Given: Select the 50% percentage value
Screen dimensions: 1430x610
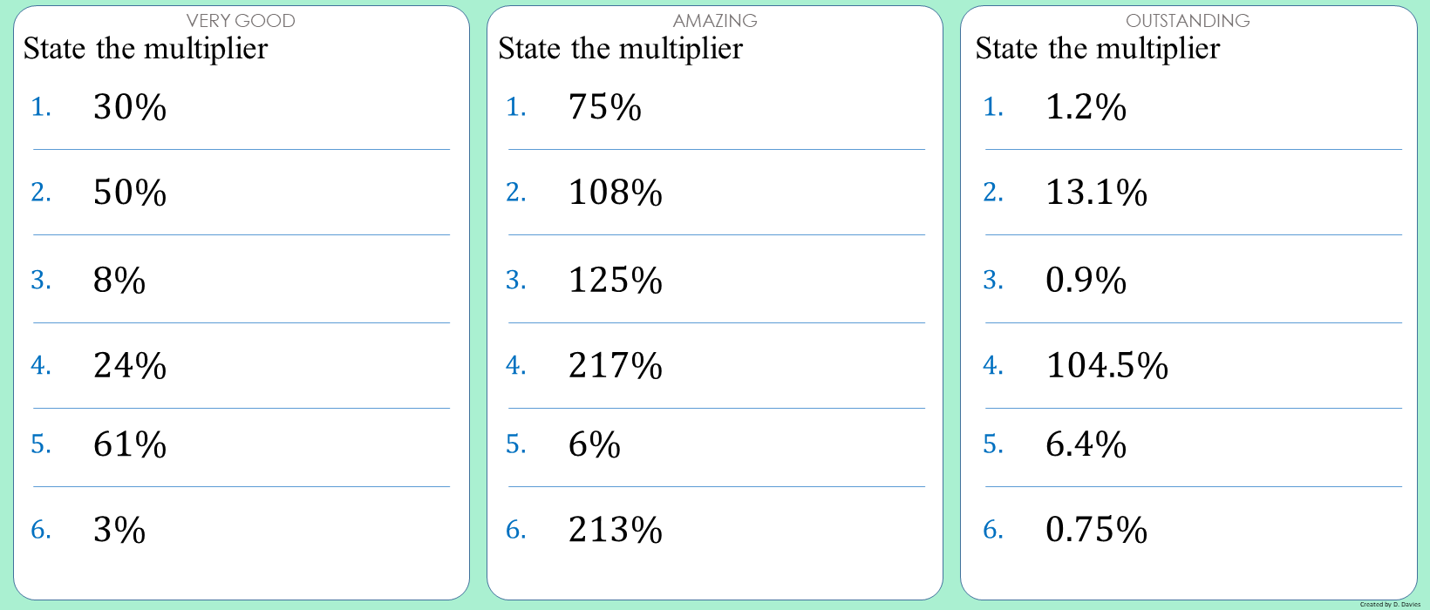Looking at the screenshot, I should (x=130, y=193).
